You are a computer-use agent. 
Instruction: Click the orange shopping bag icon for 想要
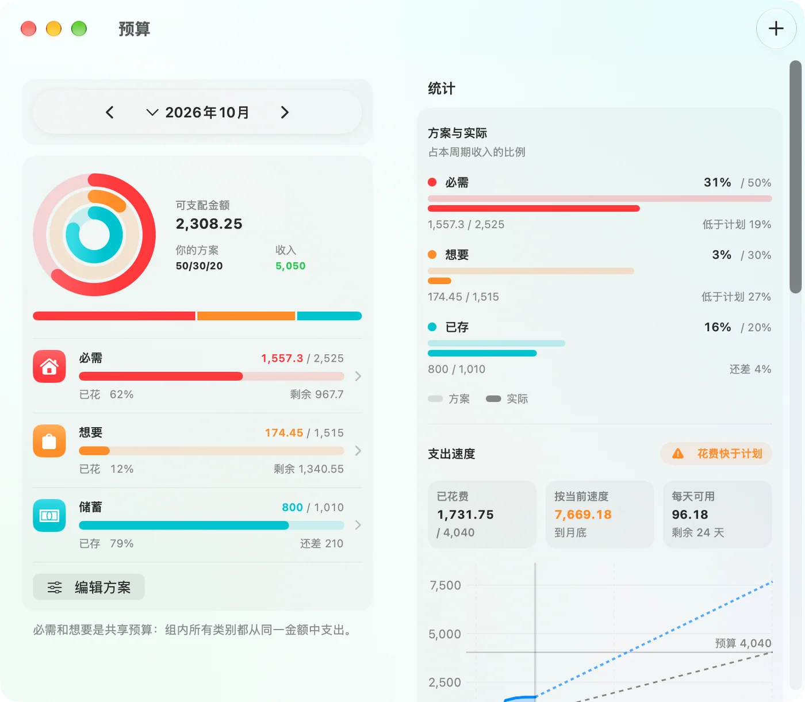pyautogui.click(x=49, y=441)
